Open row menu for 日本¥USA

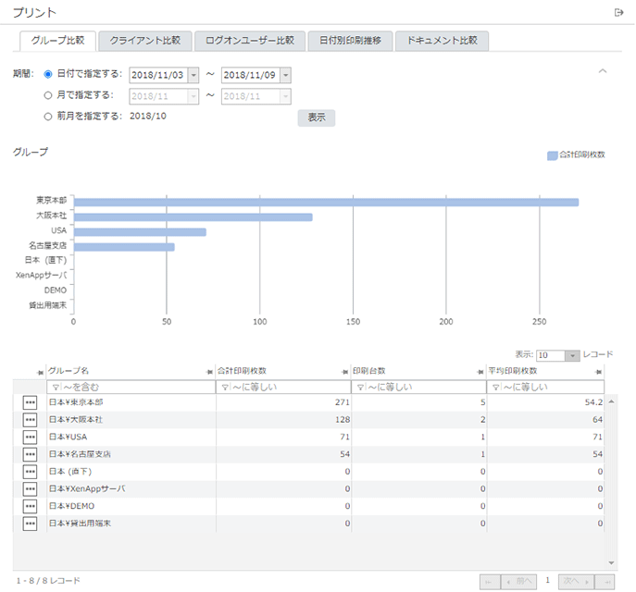coord(31,438)
